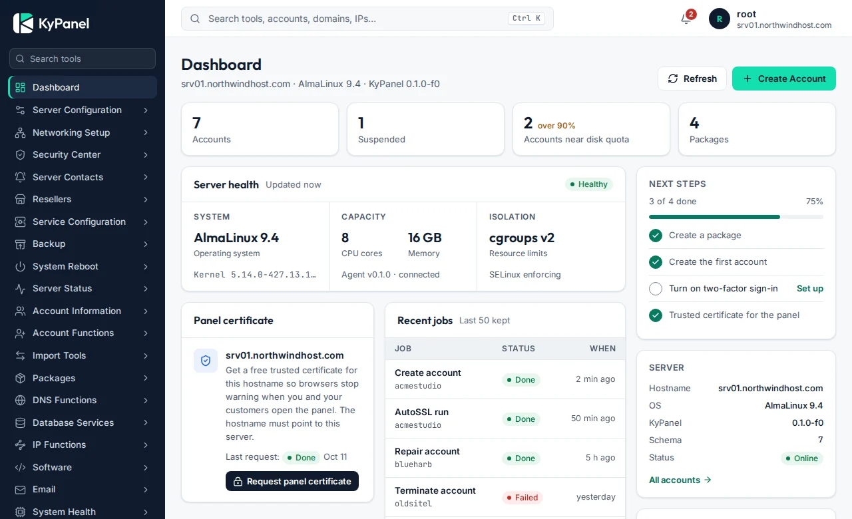Image resolution: width=852 pixels, height=519 pixels.
Task: Click the Packages box icon
Action: click(x=20, y=378)
